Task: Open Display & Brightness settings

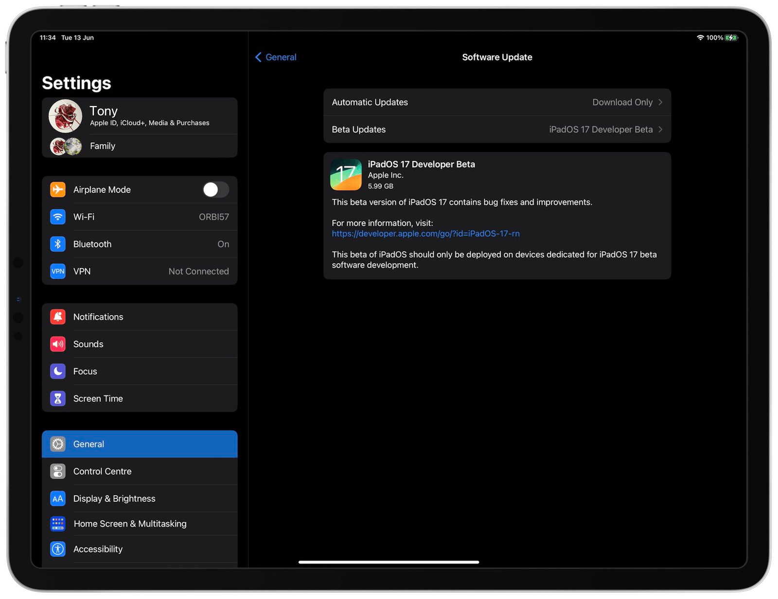Action: [140, 499]
